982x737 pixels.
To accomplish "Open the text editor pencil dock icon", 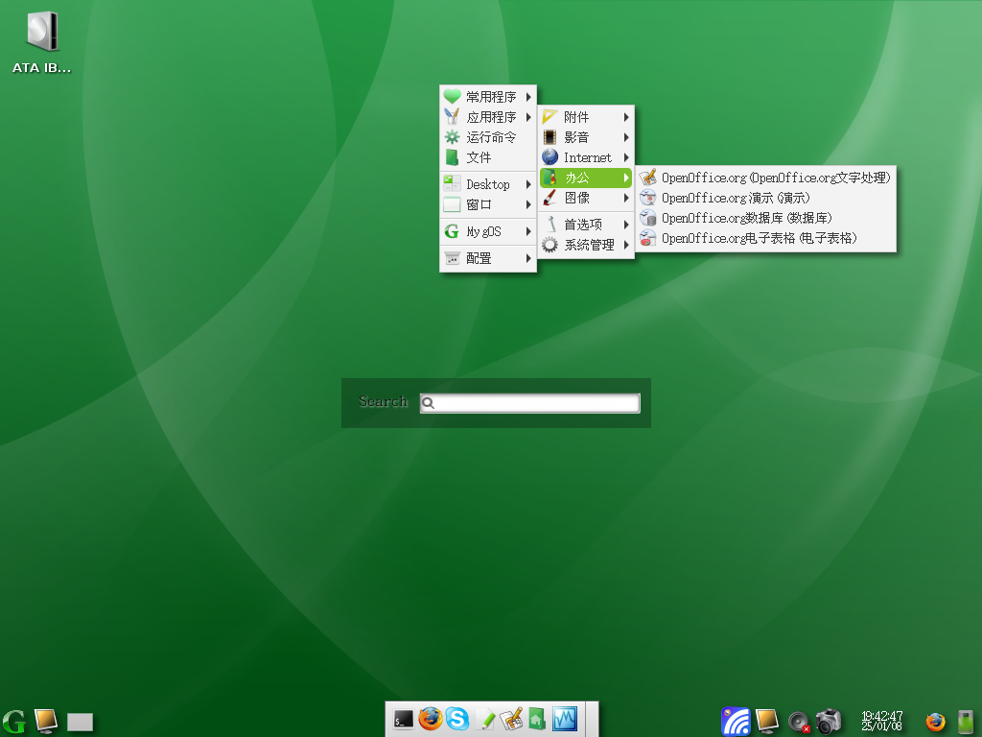I will point(484,720).
